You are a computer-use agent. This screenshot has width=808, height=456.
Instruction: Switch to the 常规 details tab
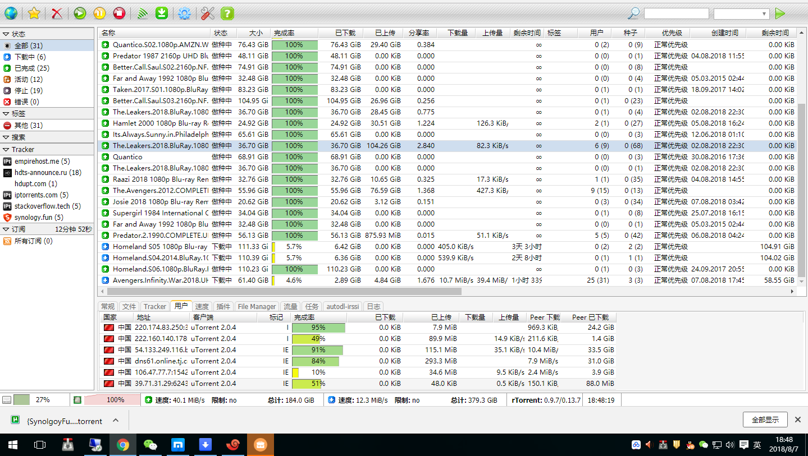(108, 306)
